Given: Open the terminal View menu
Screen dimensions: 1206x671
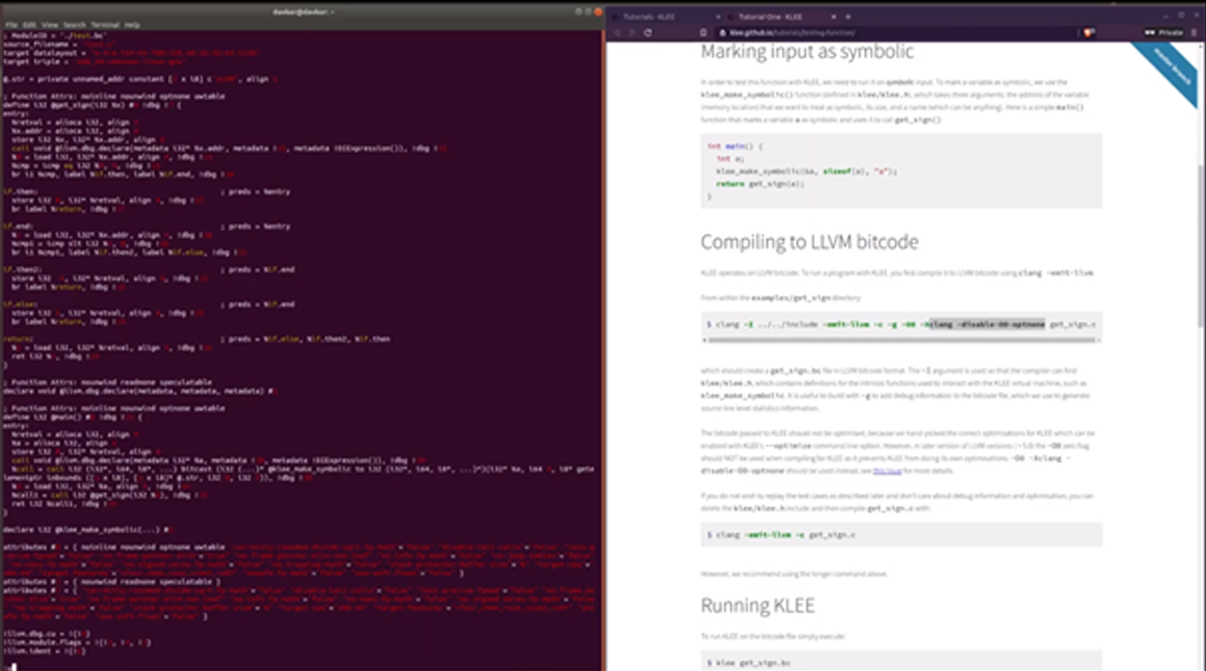Looking at the screenshot, I should click(x=51, y=25).
